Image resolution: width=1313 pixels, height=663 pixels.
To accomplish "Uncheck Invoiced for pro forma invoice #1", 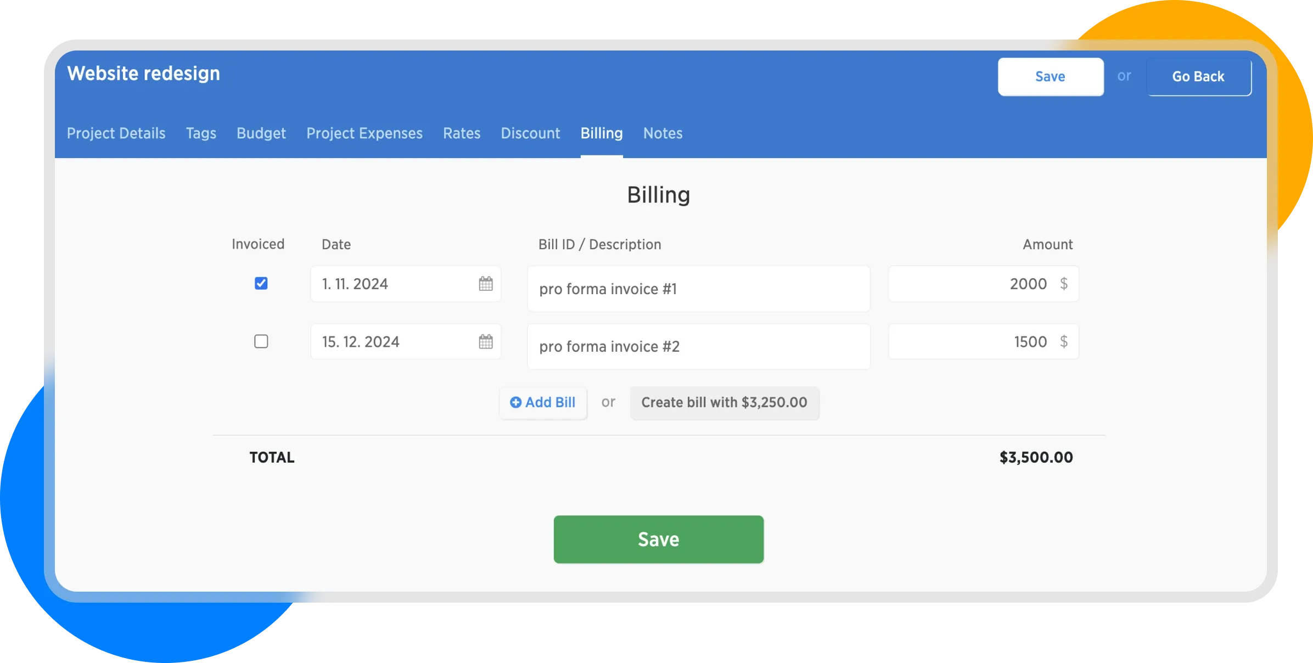I will pos(261,283).
